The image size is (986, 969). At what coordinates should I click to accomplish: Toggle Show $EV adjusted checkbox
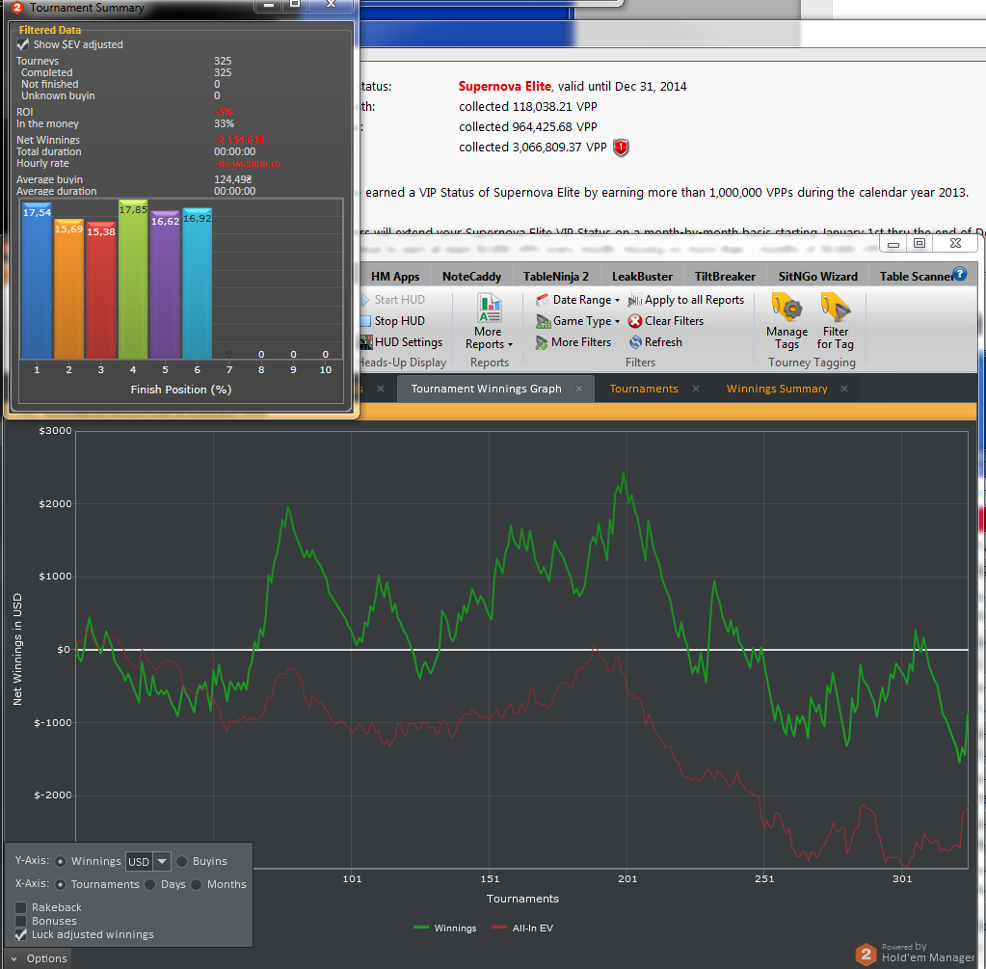coord(22,44)
